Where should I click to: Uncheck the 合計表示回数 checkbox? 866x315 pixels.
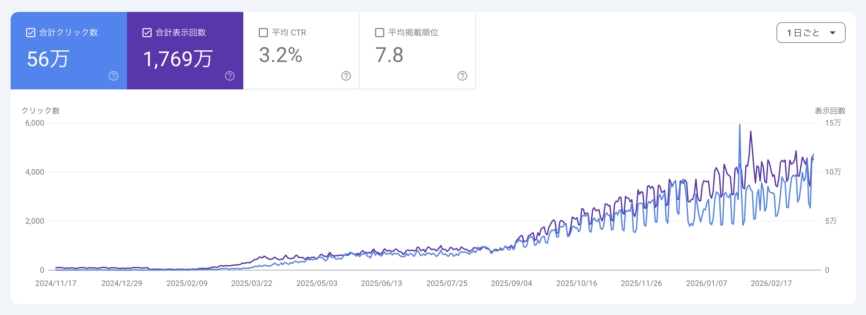click(147, 33)
